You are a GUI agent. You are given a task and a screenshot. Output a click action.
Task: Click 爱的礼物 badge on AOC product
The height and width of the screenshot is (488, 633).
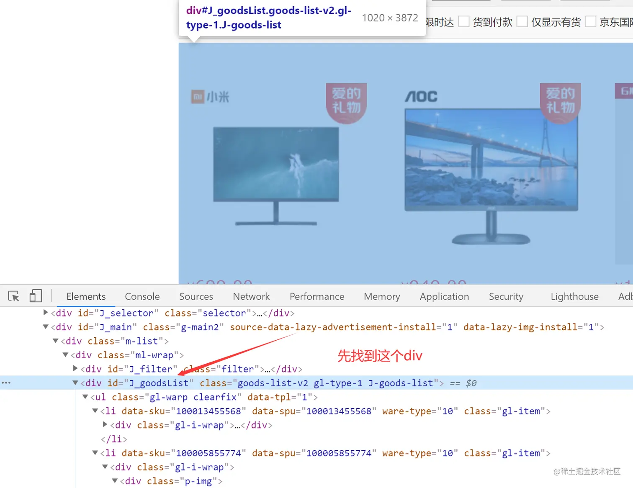tap(560, 103)
